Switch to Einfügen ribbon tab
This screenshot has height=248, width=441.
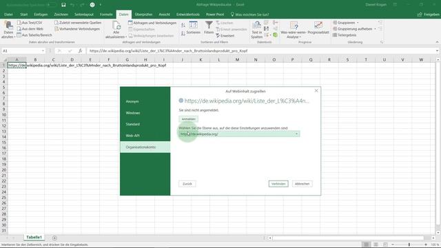pos(41,14)
